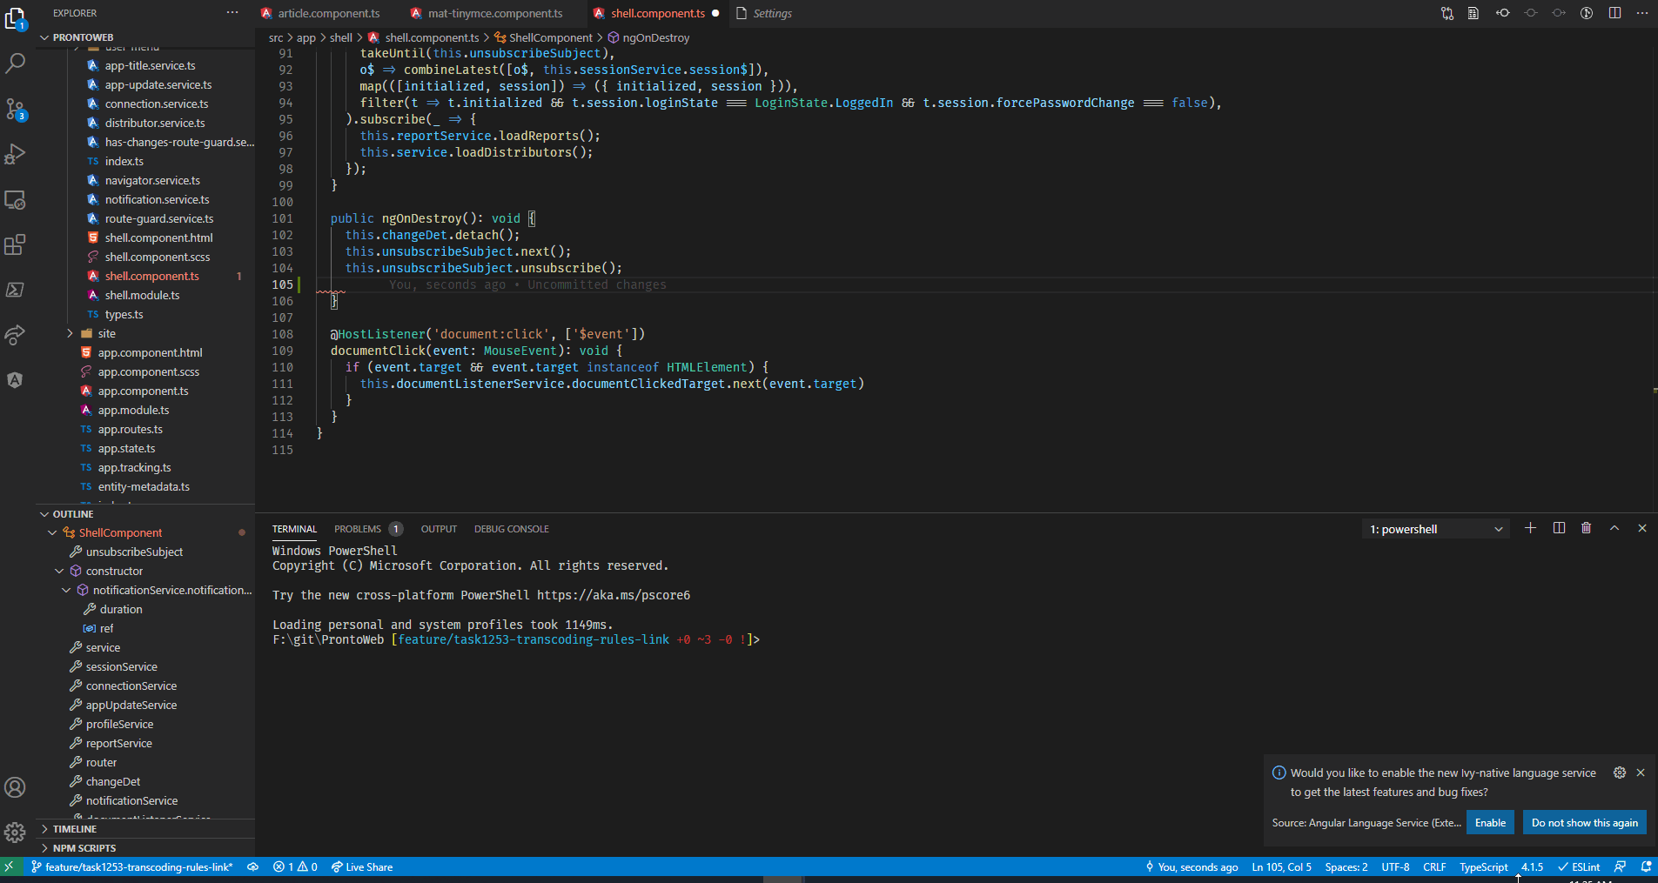Collapse ShellComponent in outline
The height and width of the screenshot is (883, 1658).
pyautogui.click(x=52, y=532)
